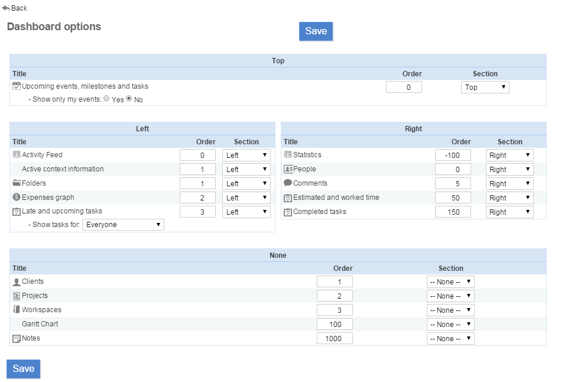Open Section dropdown for Statistics row
Screen dimensions: 571x382
pyautogui.click(x=510, y=156)
